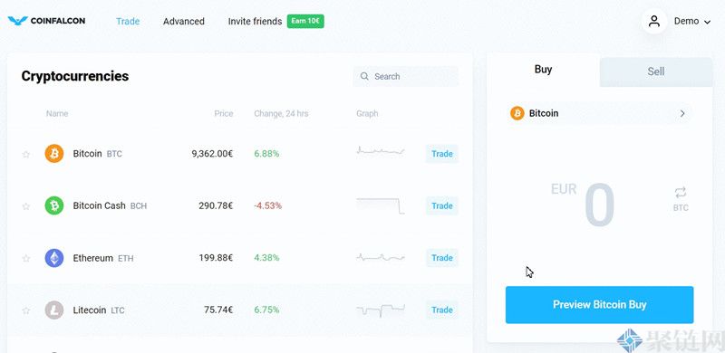The height and width of the screenshot is (353, 725).
Task: Focus the Search cryptocurrencies field
Action: (x=405, y=76)
